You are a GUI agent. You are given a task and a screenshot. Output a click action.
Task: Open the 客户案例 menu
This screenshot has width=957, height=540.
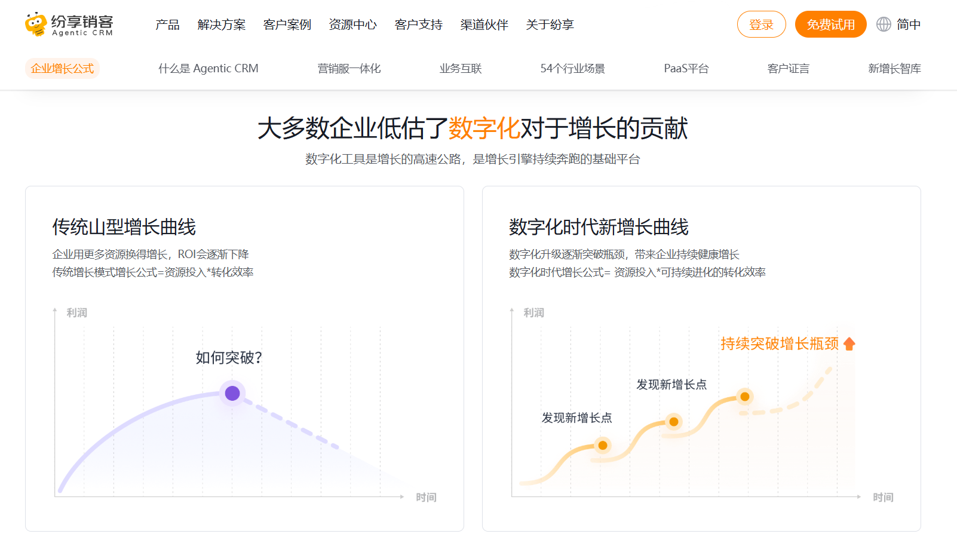[287, 24]
